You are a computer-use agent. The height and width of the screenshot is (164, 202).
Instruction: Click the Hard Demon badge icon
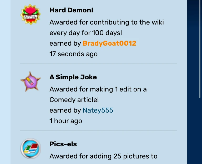pos(31,15)
